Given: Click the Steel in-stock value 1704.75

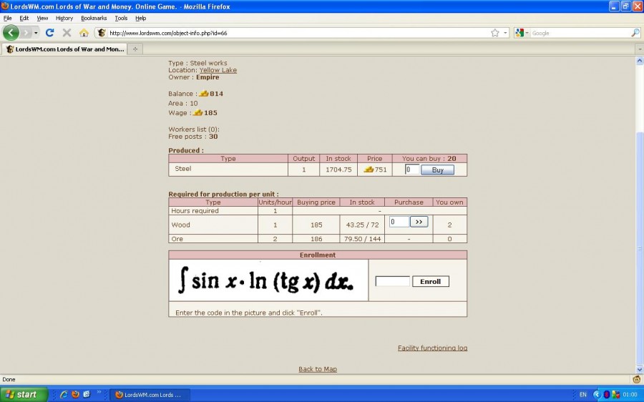Looking at the screenshot, I should tap(338, 170).
